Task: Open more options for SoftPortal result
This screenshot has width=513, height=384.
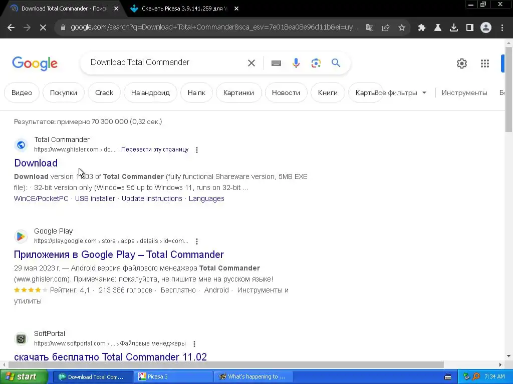Action: pyautogui.click(x=194, y=344)
